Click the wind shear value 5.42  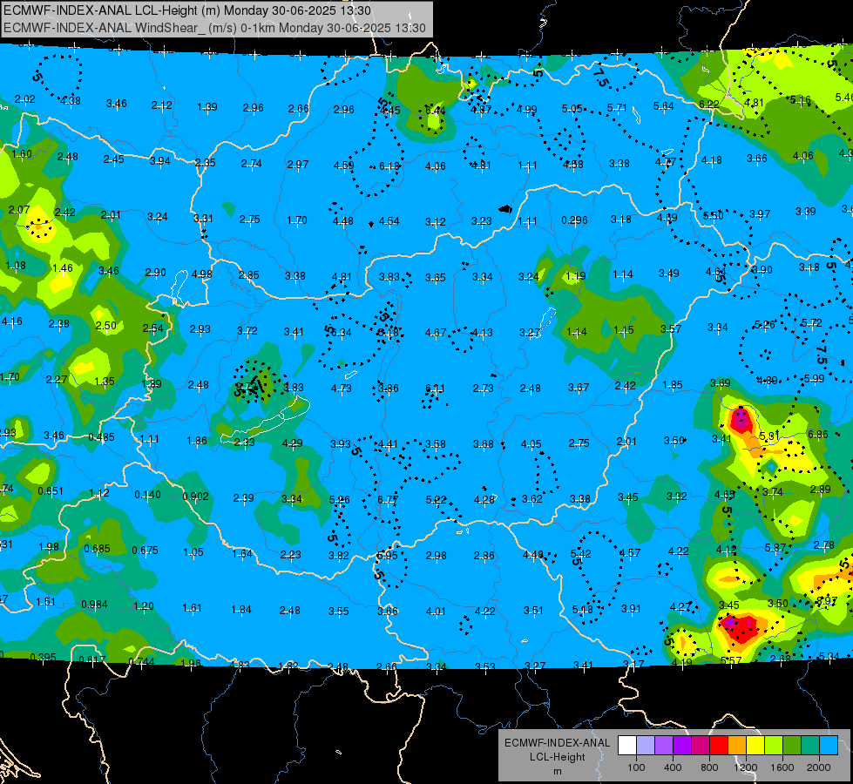point(581,554)
